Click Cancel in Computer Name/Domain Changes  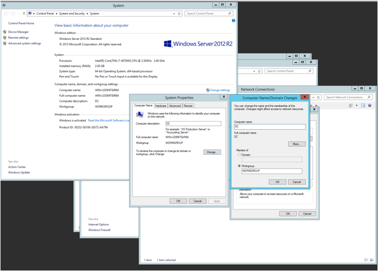pos(297,182)
